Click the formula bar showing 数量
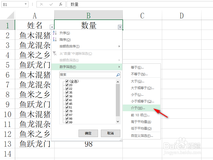The width and height of the screenshot is (213, 160). coord(140,4)
